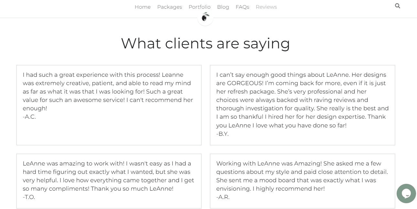
Task: Click the "-B.Y." reviewer initials
Action: click(x=222, y=134)
